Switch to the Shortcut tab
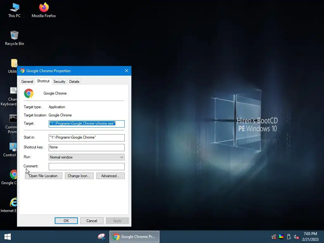The image size is (324, 243). click(x=43, y=81)
